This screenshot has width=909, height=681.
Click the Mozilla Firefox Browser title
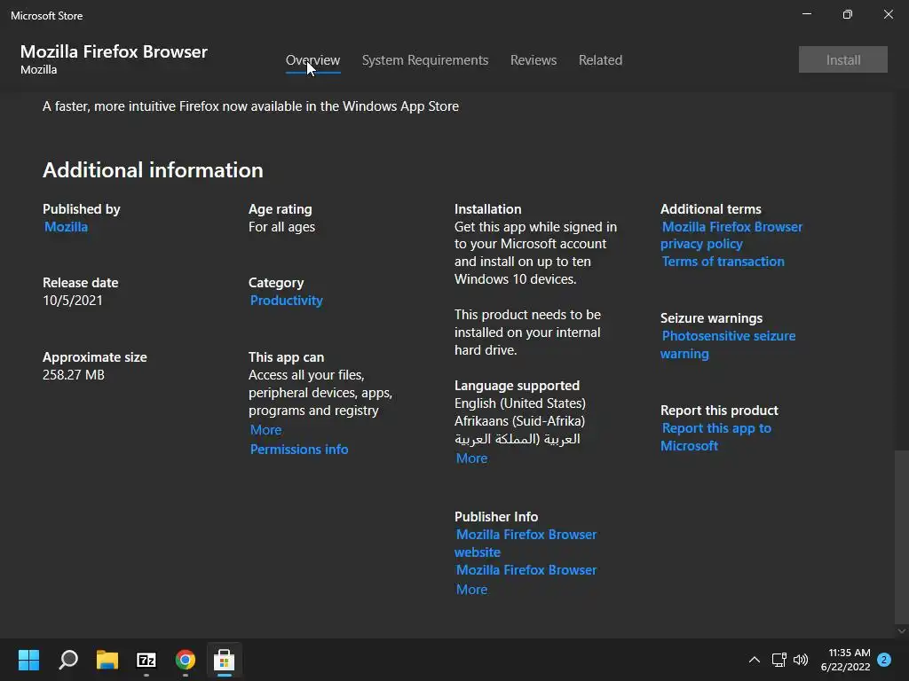pos(114,51)
